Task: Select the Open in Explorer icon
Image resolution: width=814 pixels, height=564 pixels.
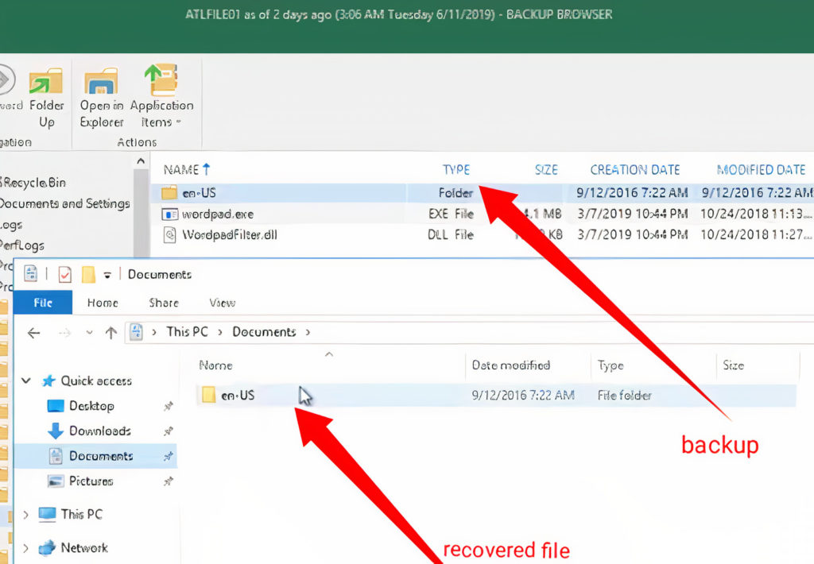Action: point(100,83)
